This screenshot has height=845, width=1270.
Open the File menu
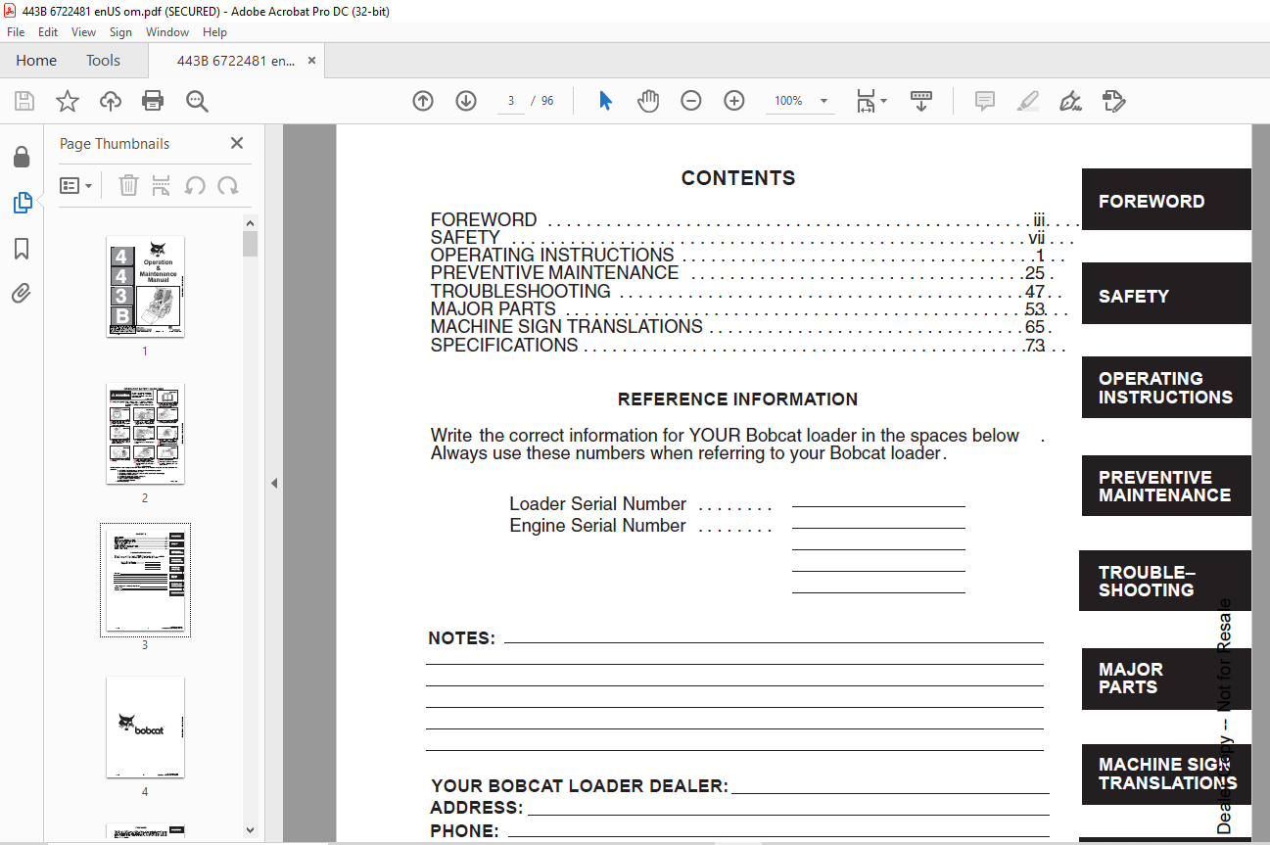coord(16,32)
